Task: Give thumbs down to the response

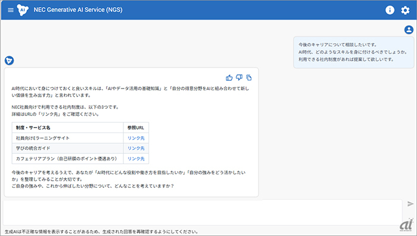Action: (x=239, y=77)
